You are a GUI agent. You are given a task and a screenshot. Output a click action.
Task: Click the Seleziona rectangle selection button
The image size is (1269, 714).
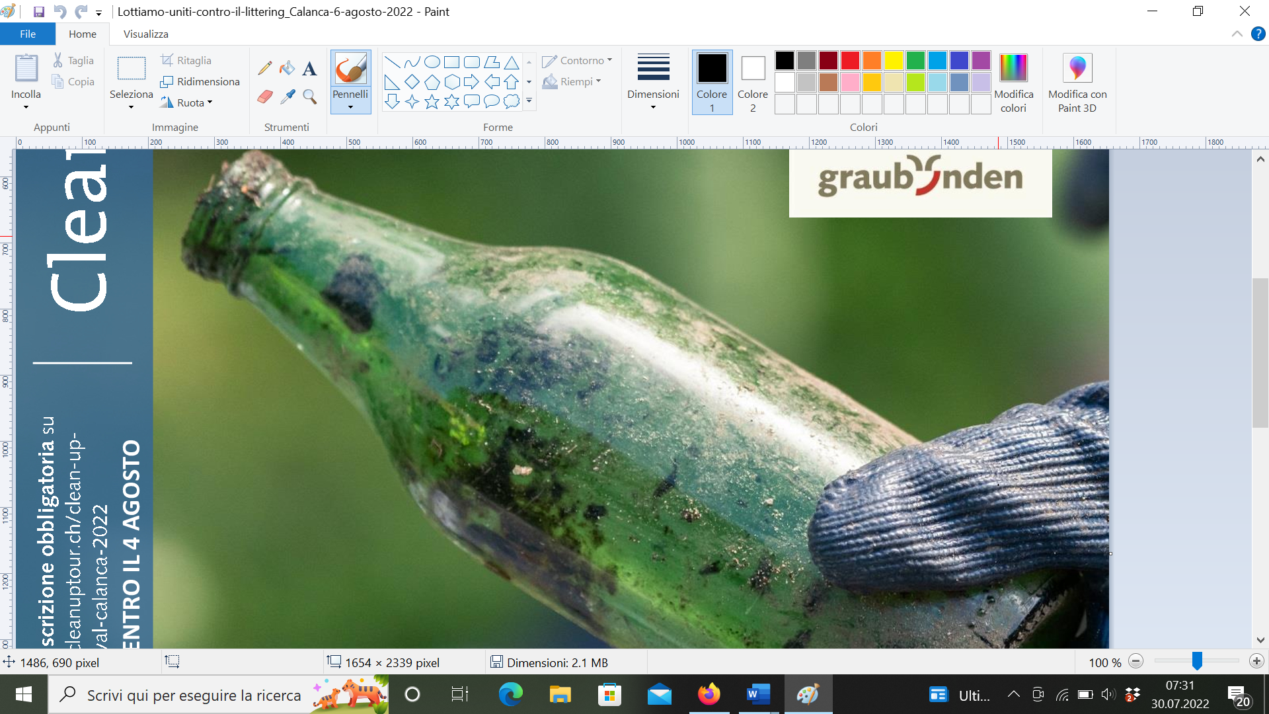coord(131,69)
